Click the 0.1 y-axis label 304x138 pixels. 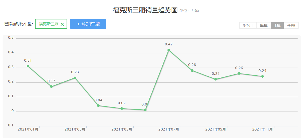[x=11, y=96]
